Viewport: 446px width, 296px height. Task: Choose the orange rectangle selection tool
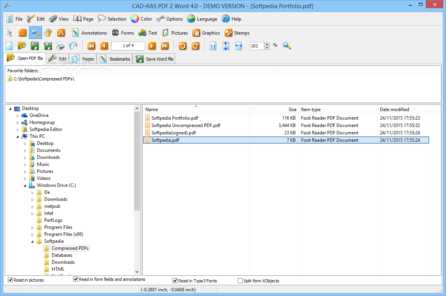click(23, 33)
